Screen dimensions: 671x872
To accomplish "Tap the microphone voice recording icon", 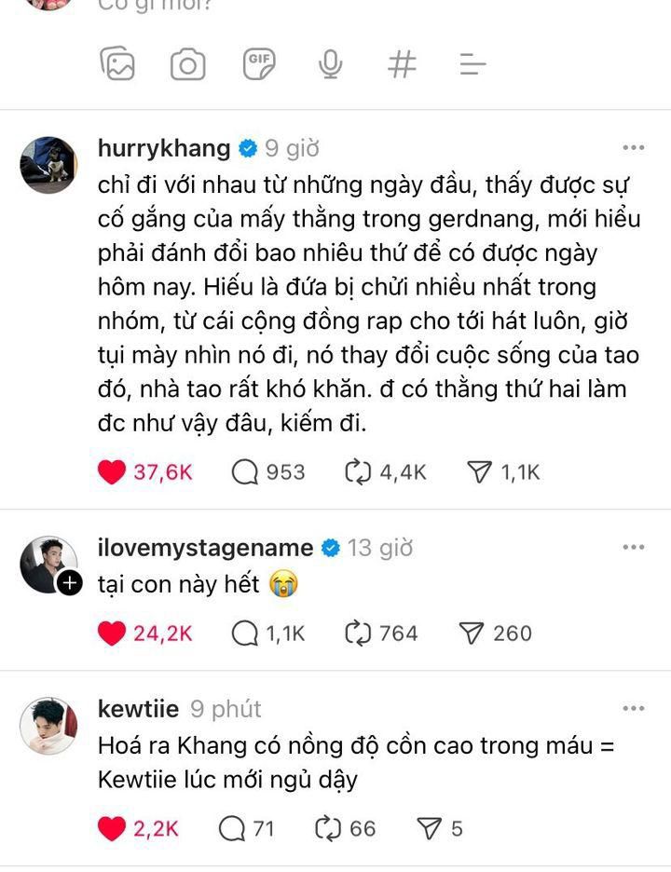I will pos(330,64).
